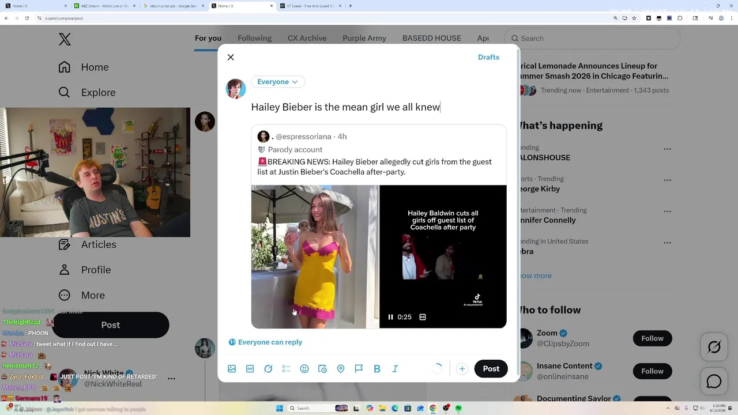Open options for the Zebra trend
738x415 pixels.
667,242
